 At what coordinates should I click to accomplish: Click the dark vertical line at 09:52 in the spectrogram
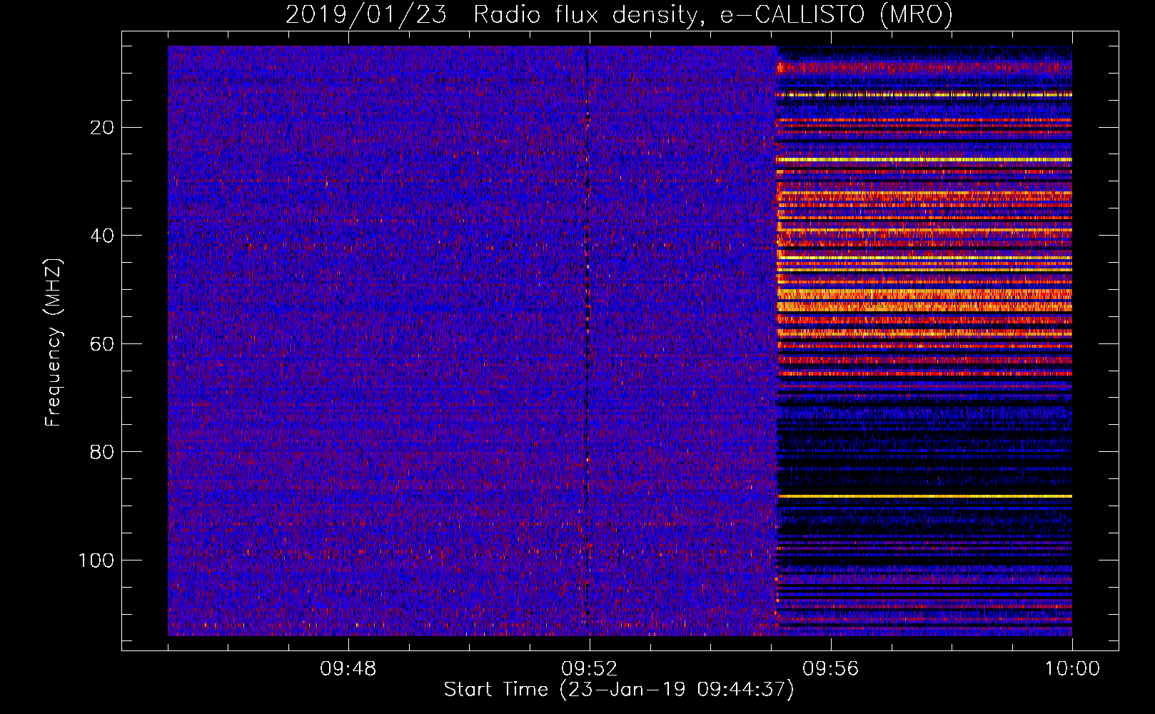(x=587, y=341)
